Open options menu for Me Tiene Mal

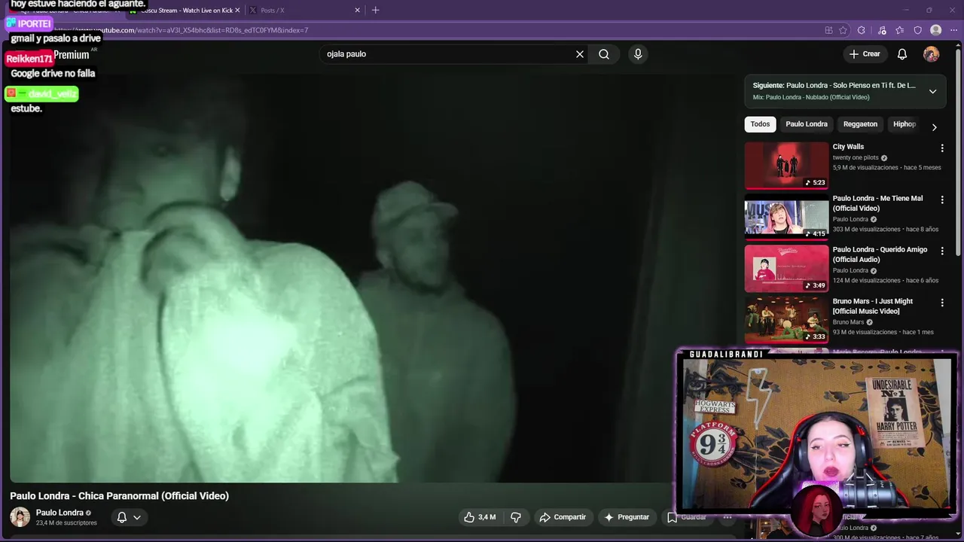(941, 199)
